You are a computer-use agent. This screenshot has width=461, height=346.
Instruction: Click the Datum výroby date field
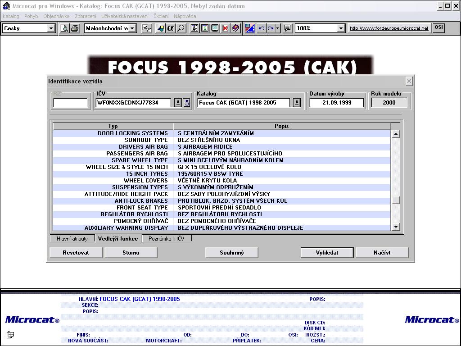click(x=336, y=103)
